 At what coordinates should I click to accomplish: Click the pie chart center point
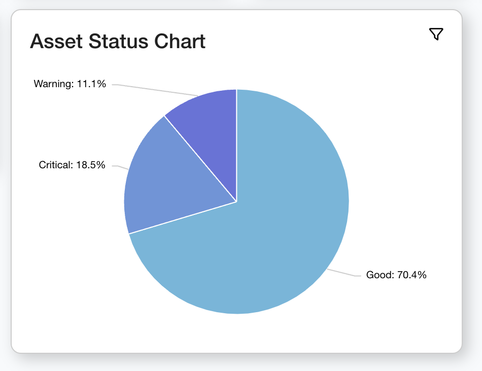click(236, 202)
